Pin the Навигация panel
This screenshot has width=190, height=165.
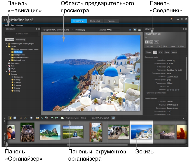[36, 29]
